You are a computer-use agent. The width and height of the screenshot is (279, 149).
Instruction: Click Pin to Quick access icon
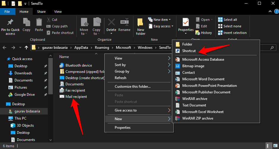pyautogui.click(x=10, y=22)
